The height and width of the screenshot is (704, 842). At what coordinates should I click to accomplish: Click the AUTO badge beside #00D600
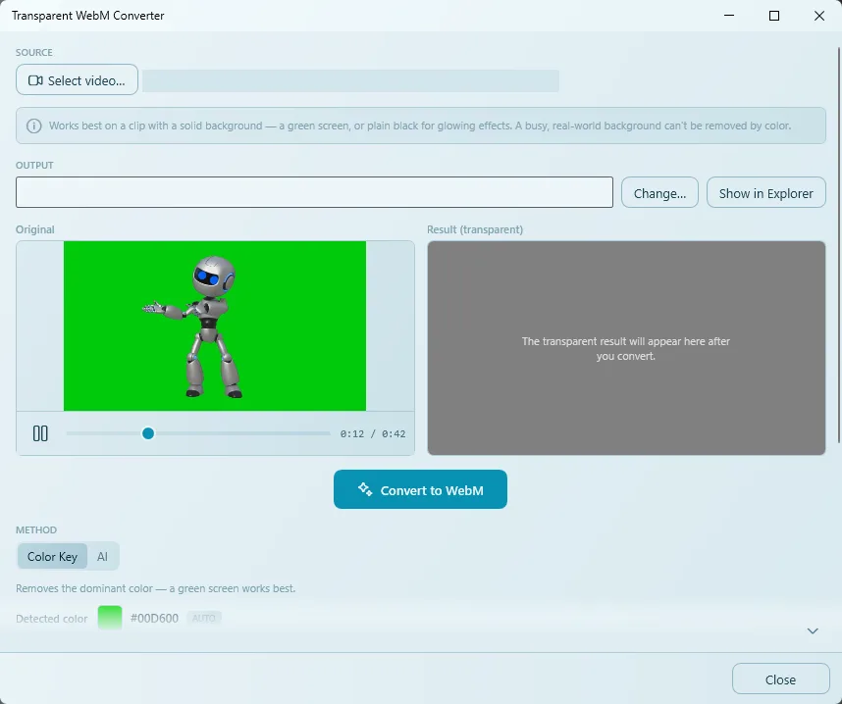[204, 618]
